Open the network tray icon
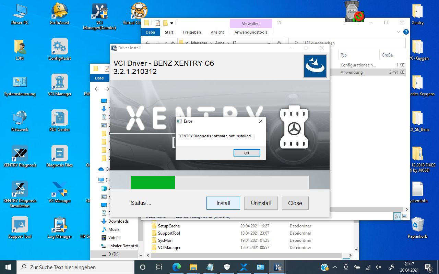Viewport: 439px width, 274px height. (368, 267)
